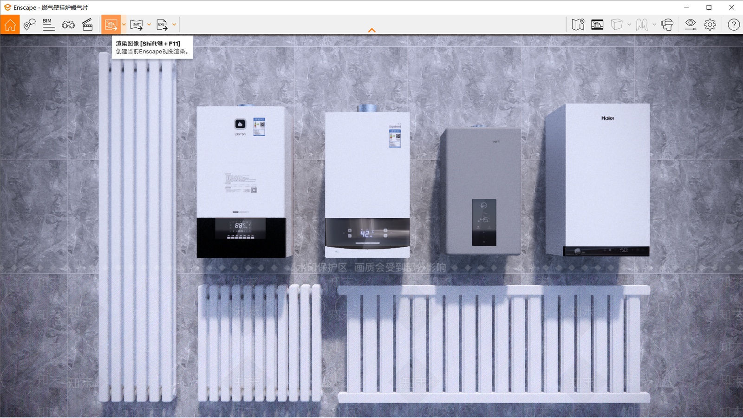Open the BIM info panel

click(48, 25)
